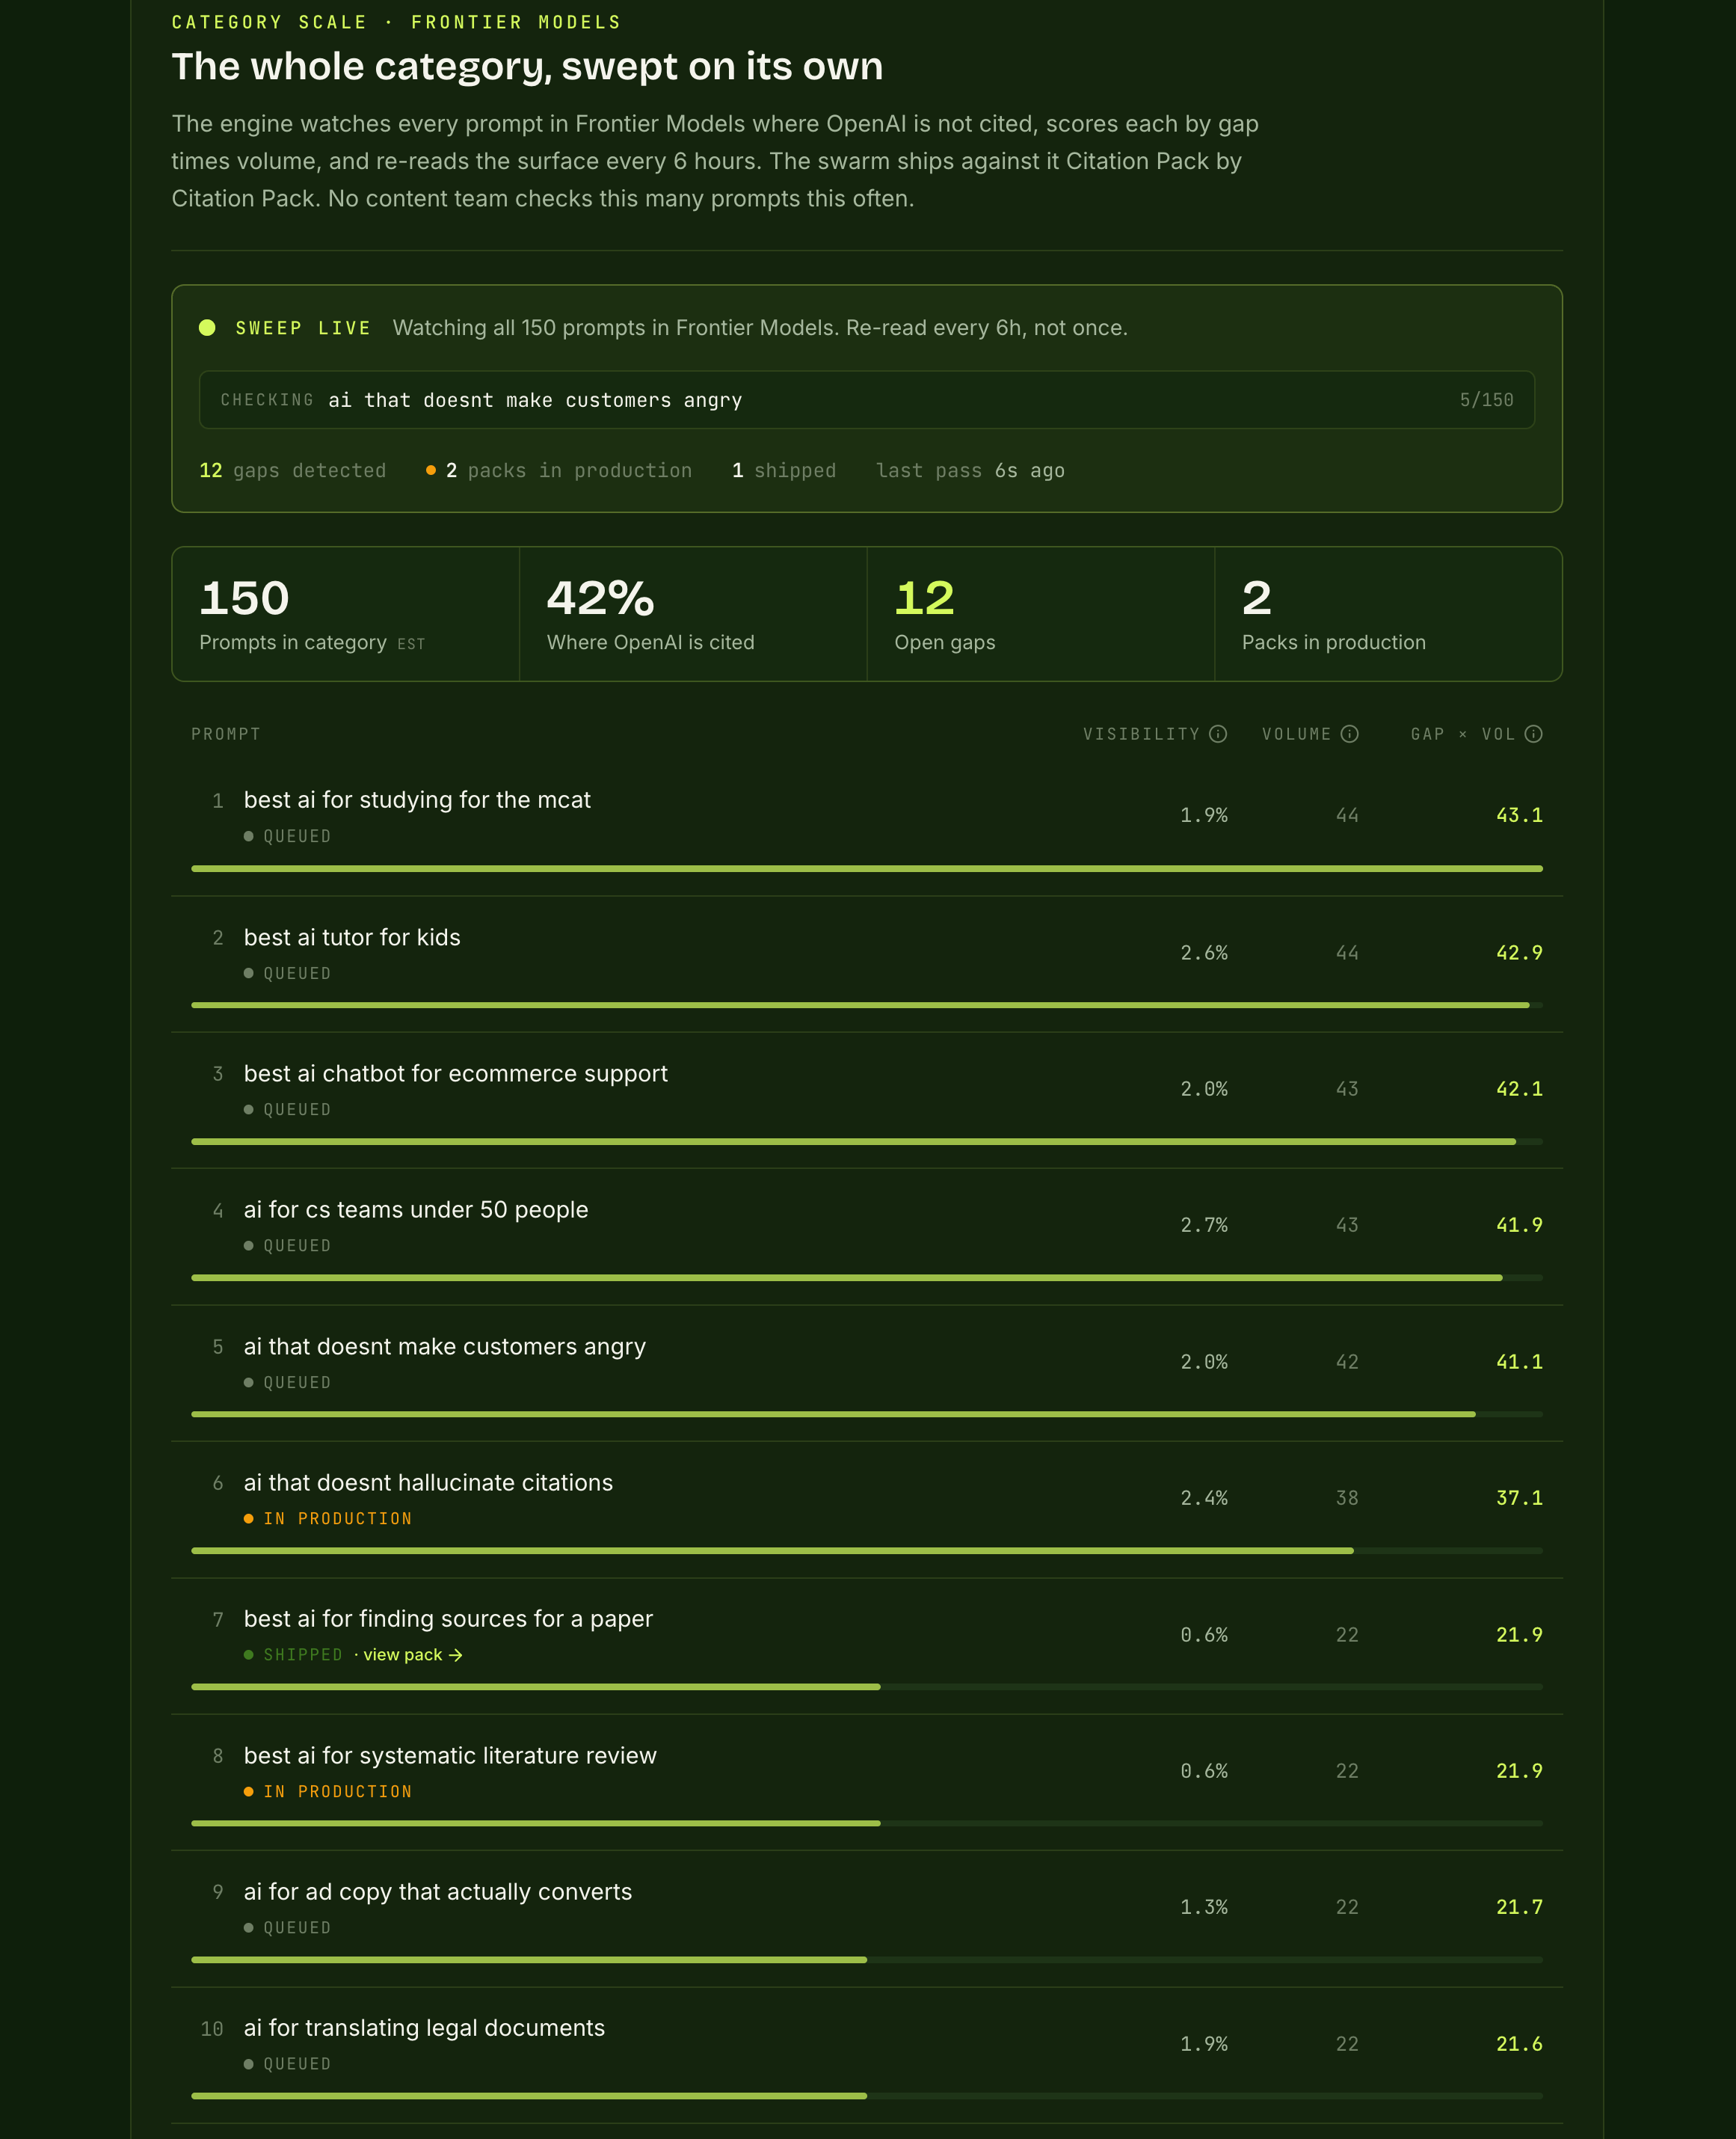Click score bar under translating legal documents row
This screenshot has width=1736, height=2139.
point(867,2096)
